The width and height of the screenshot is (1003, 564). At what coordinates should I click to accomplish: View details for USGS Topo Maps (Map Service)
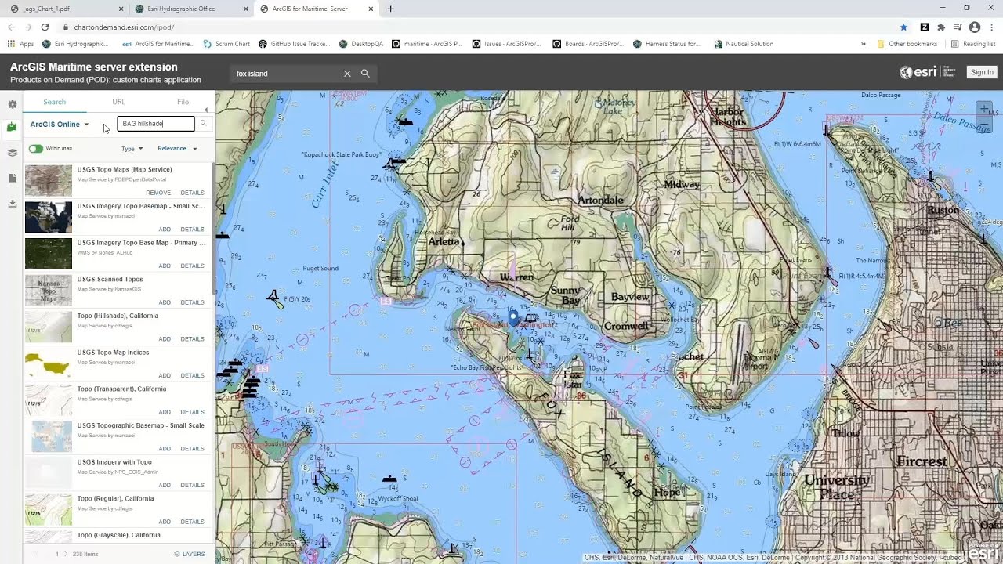coord(192,193)
